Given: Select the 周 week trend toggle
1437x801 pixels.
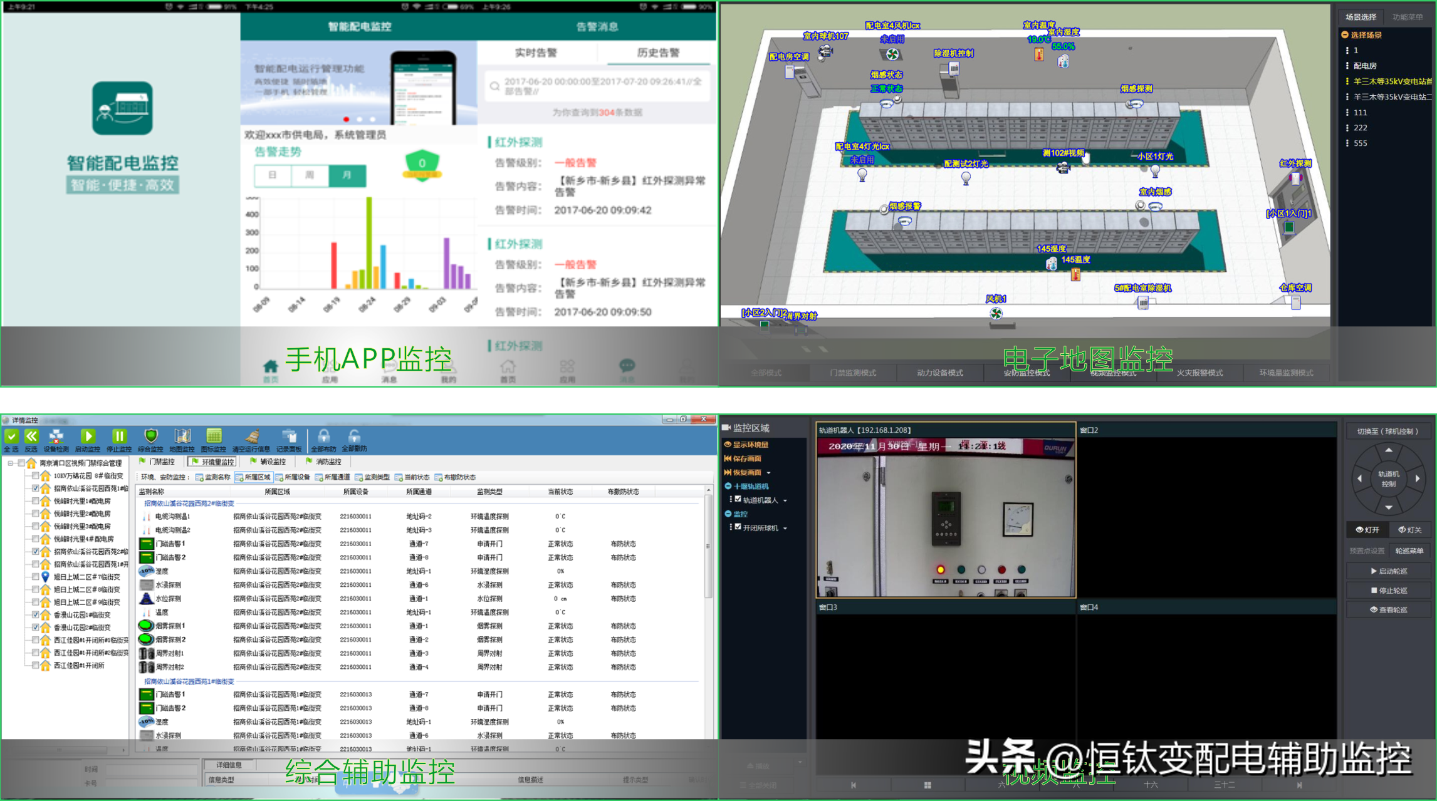Looking at the screenshot, I should [x=310, y=175].
